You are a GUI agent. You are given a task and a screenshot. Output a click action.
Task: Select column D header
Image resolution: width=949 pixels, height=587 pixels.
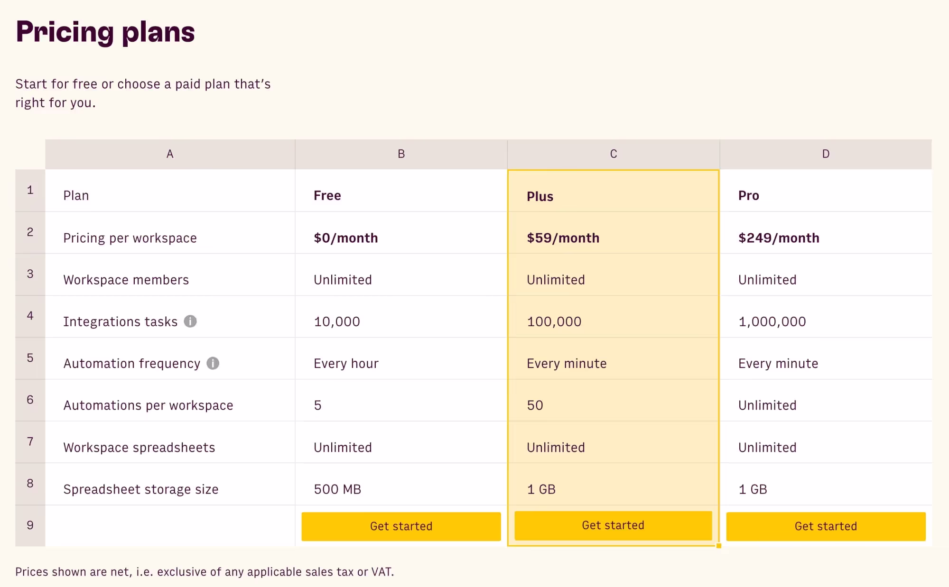pos(826,154)
